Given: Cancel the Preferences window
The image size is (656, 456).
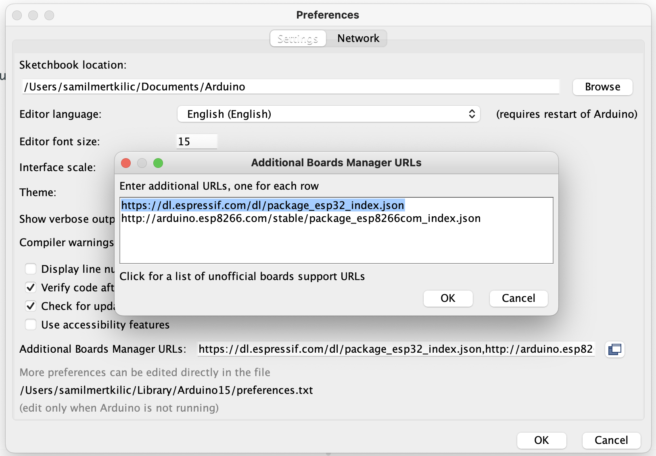Looking at the screenshot, I should click(611, 440).
